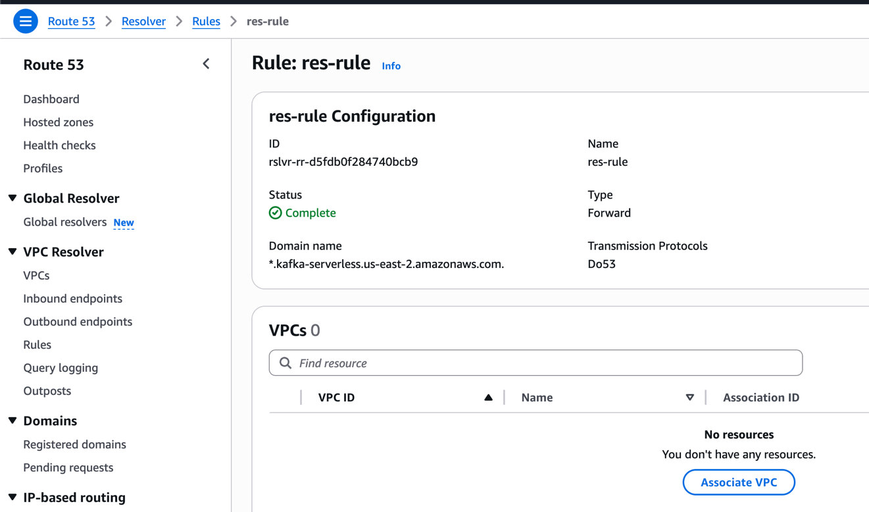Collapse the VPC Resolver section
Screen dimensions: 869x512
12,251
